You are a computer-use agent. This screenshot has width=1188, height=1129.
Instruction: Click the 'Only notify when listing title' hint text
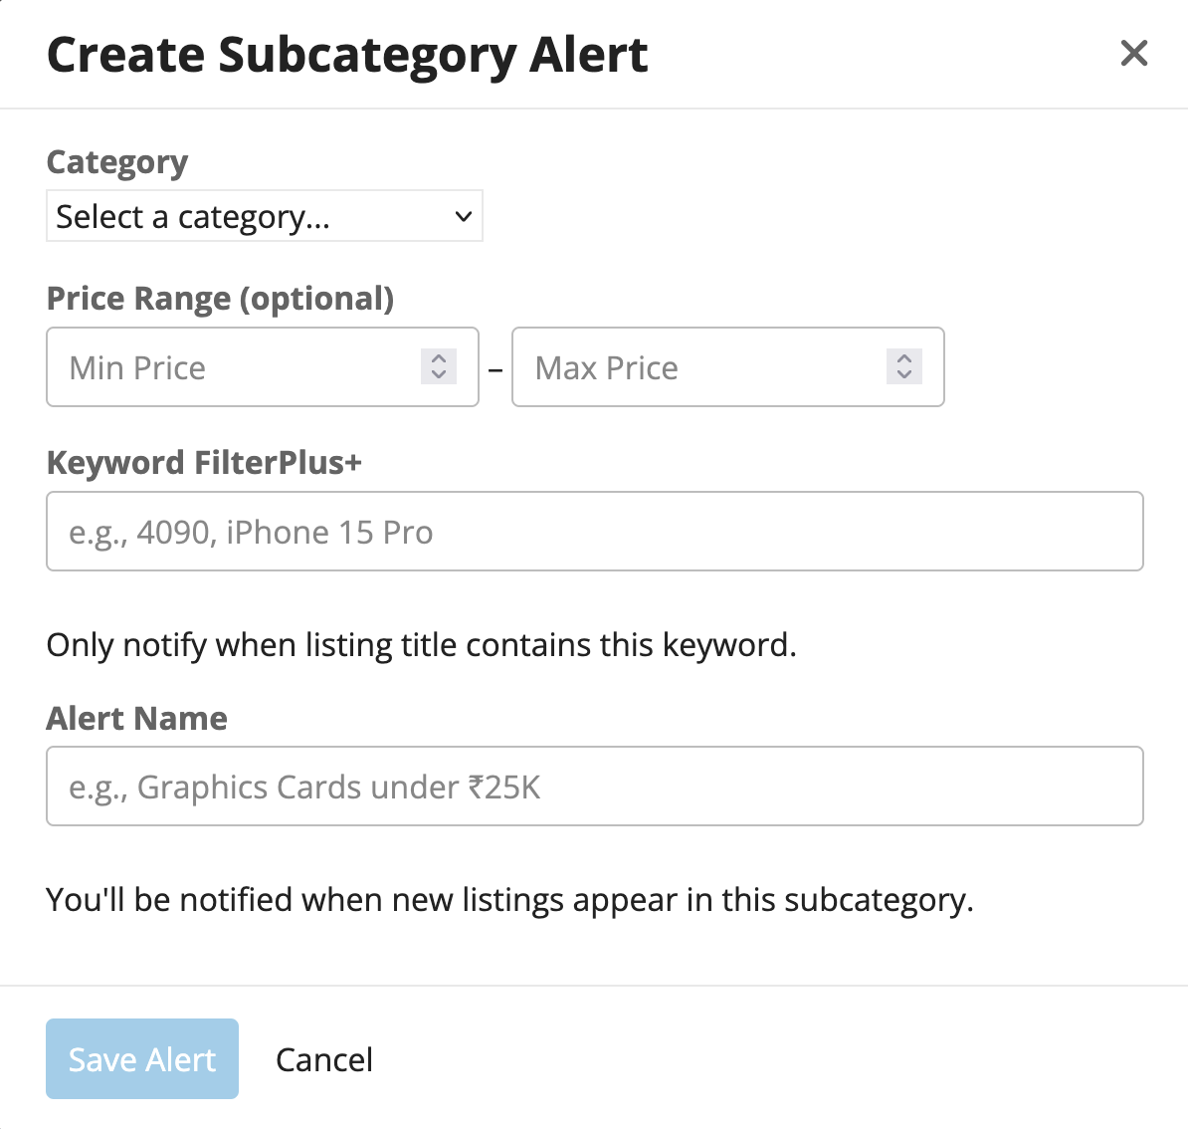[x=421, y=645]
